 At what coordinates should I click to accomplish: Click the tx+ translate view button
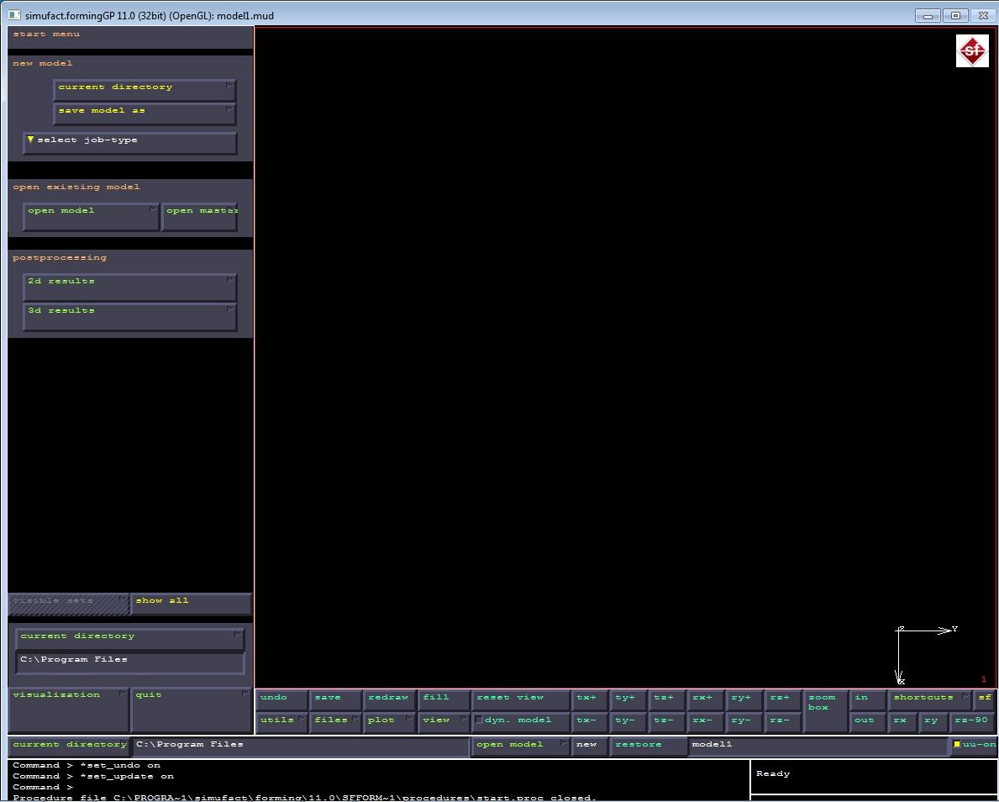[x=586, y=698]
